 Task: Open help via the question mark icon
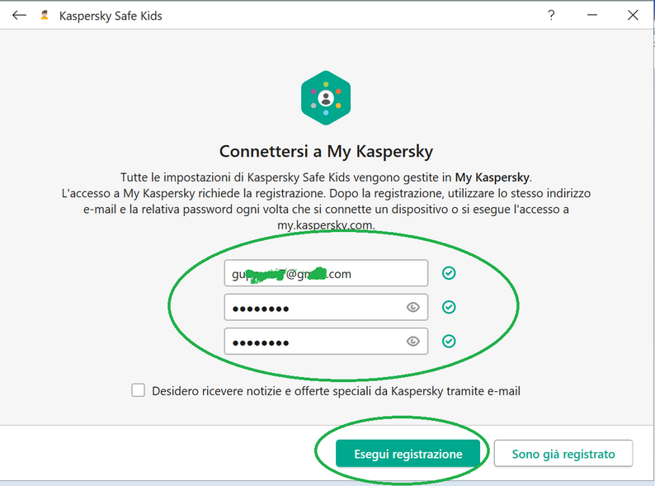coord(551,16)
